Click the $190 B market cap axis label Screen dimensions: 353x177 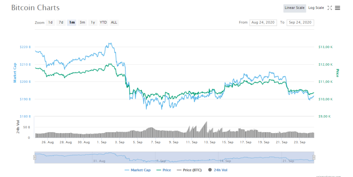tap(25, 99)
